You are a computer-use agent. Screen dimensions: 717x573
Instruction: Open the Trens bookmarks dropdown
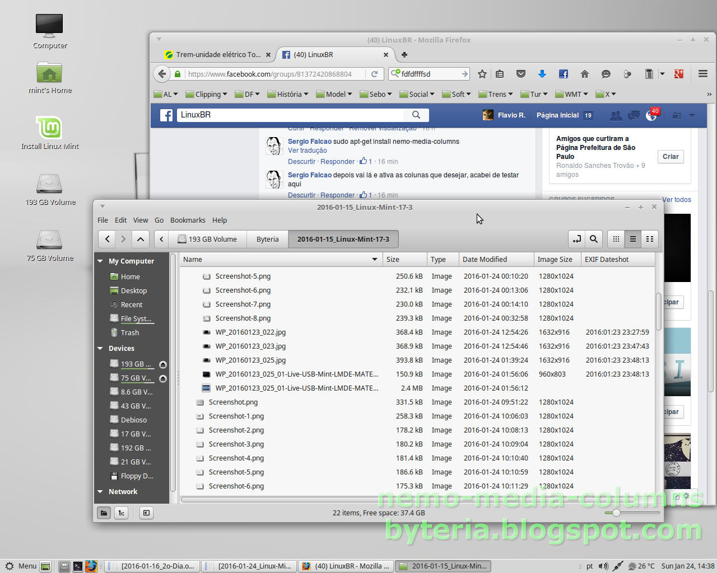click(495, 94)
